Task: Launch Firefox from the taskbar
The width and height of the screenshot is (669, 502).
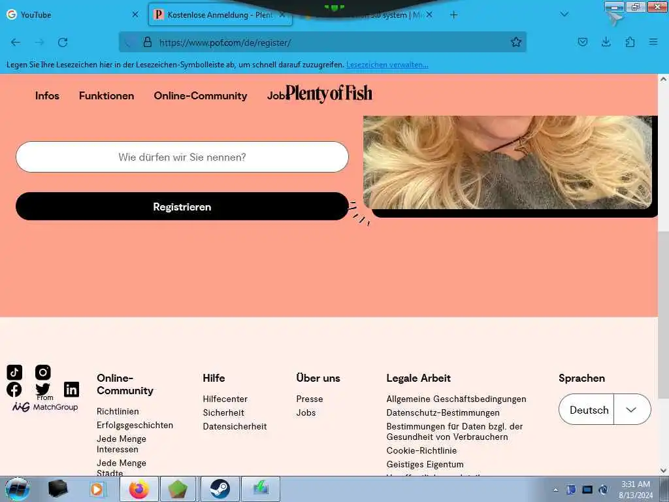Action: point(139,489)
